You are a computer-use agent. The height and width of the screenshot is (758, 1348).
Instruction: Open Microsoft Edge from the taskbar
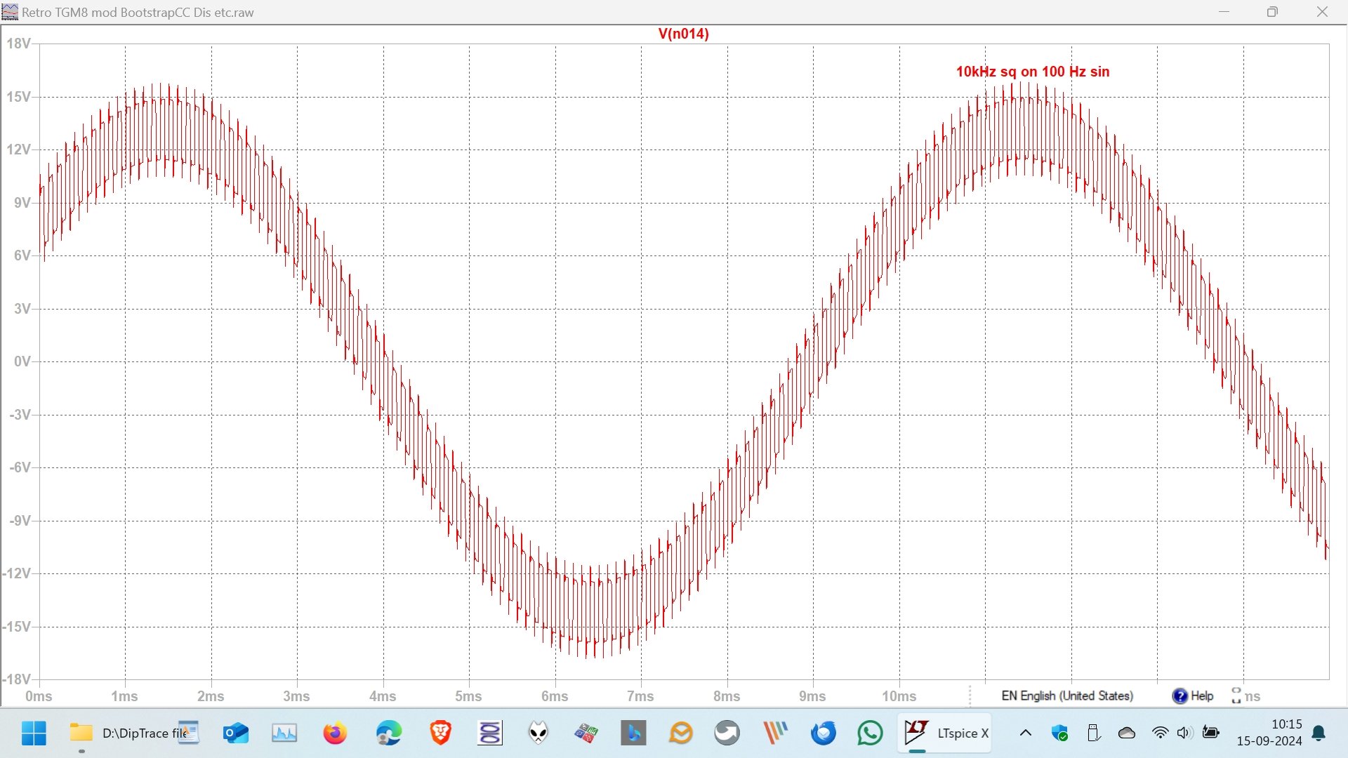click(x=388, y=733)
